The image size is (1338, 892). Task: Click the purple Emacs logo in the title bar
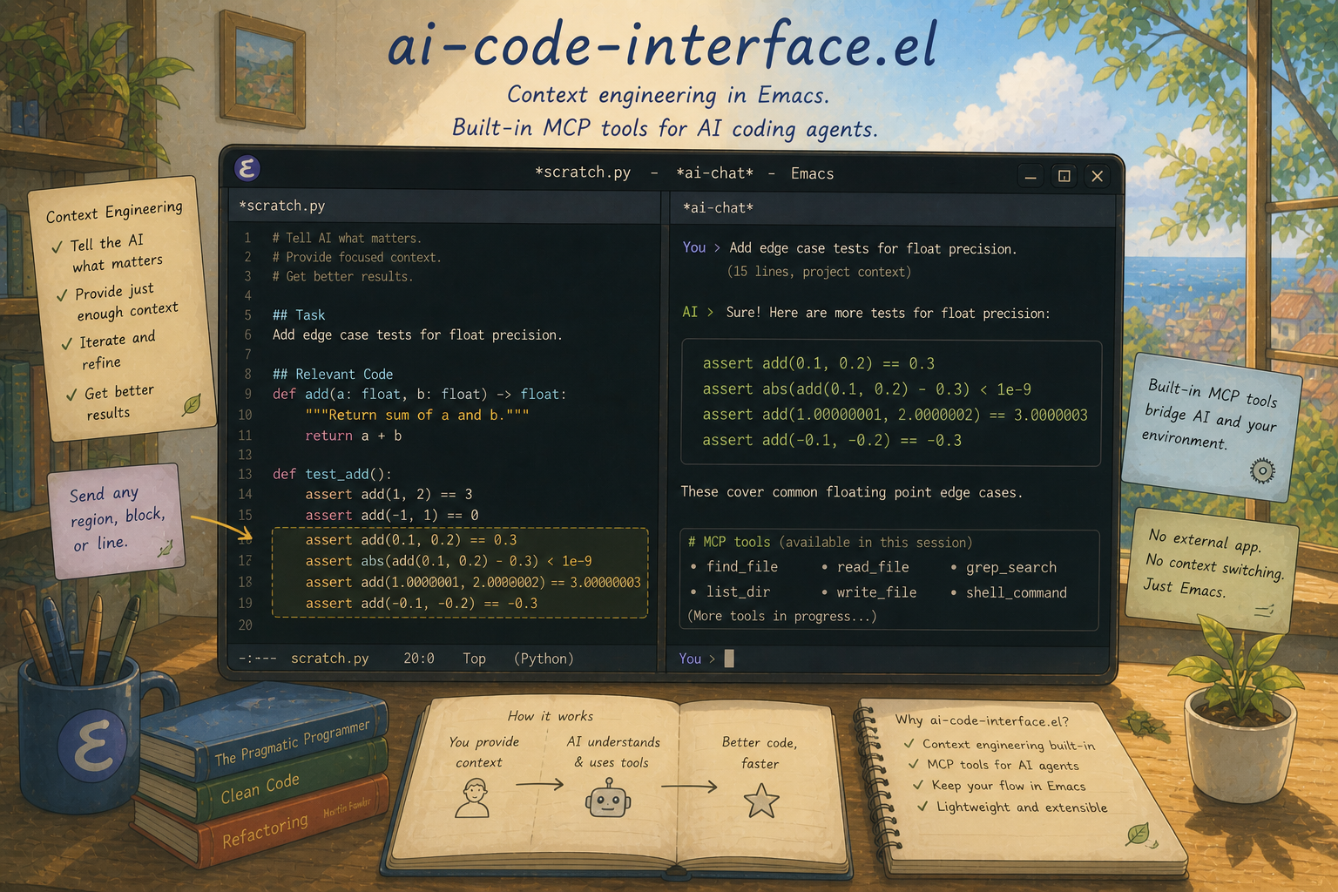[x=247, y=168]
